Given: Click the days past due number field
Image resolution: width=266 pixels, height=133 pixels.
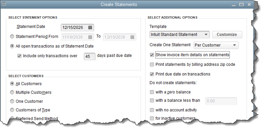Looking at the screenshot, I should [89, 57].
